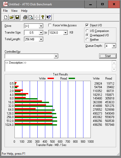Choose the Neither radio option

(87, 39)
